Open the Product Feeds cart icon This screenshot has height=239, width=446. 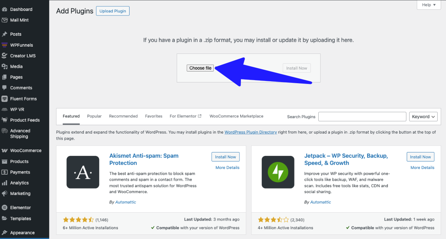(4, 120)
